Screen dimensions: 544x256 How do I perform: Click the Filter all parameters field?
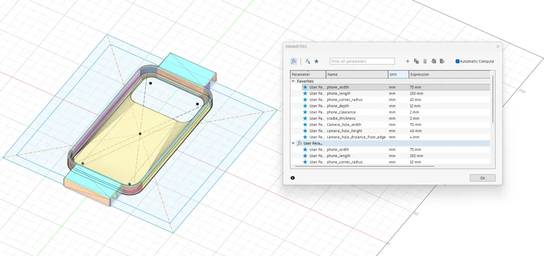pyautogui.click(x=362, y=61)
